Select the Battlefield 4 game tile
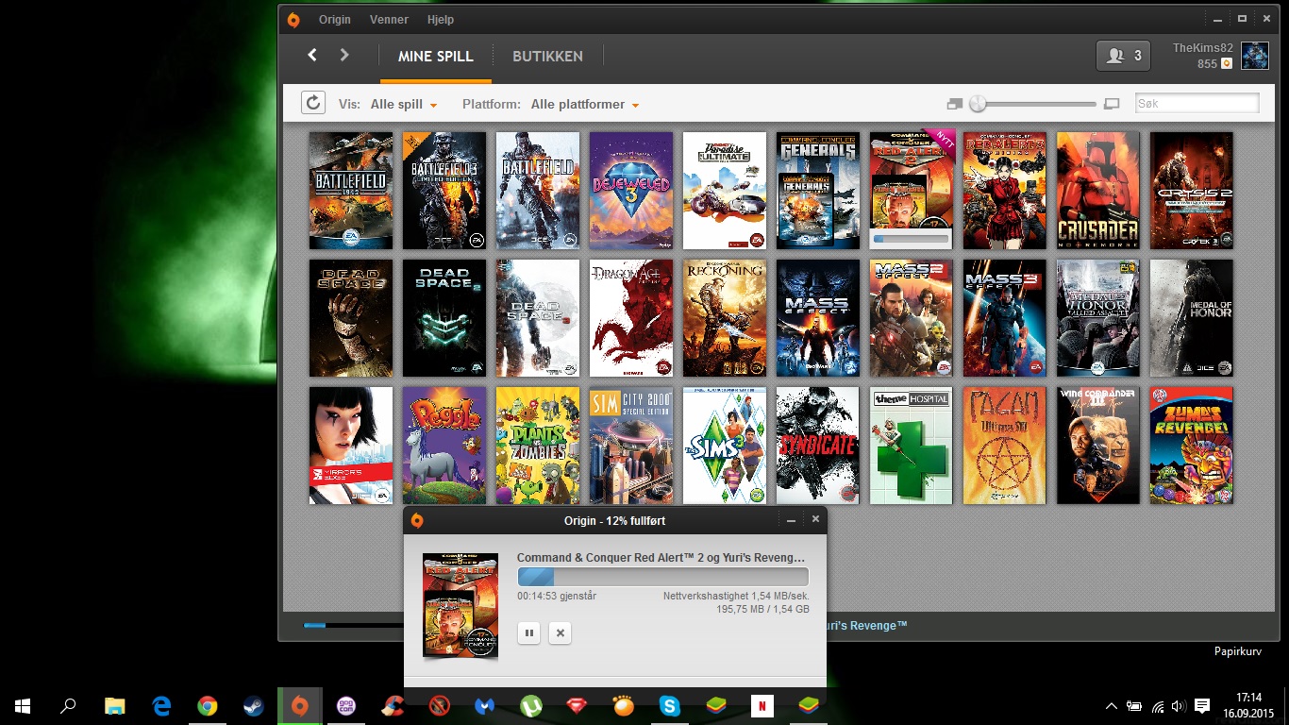This screenshot has height=725, width=1289. click(x=538, y=191)
